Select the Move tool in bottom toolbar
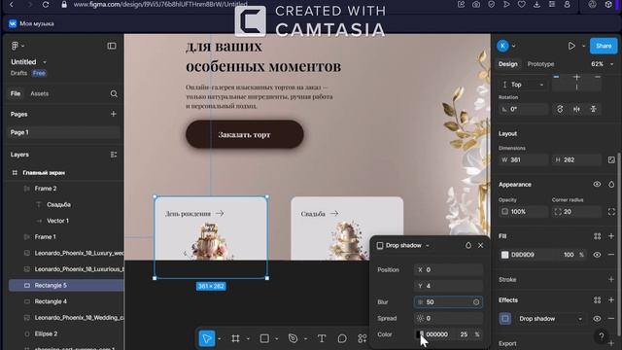 [x=207, y=338]
